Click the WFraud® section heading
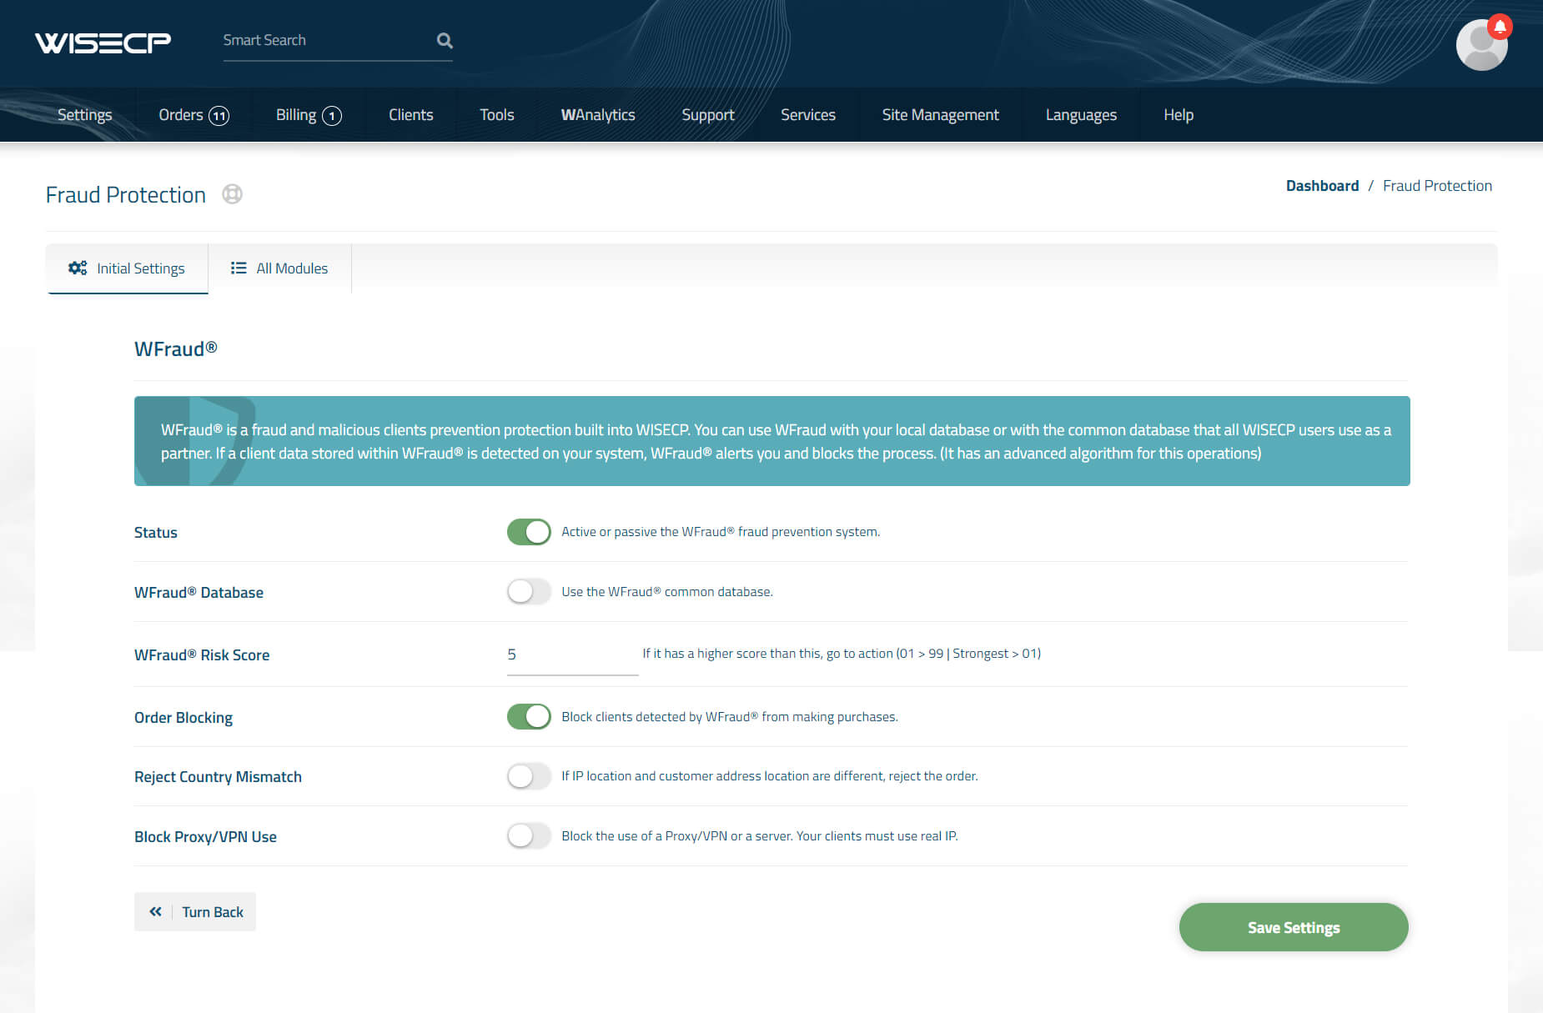The height and width of the screenshot is (1013, 1543). [x=176, y=349]
